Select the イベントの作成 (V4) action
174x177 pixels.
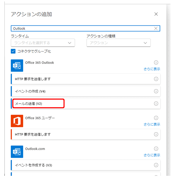pyautogui.click(x=86, y=91)
